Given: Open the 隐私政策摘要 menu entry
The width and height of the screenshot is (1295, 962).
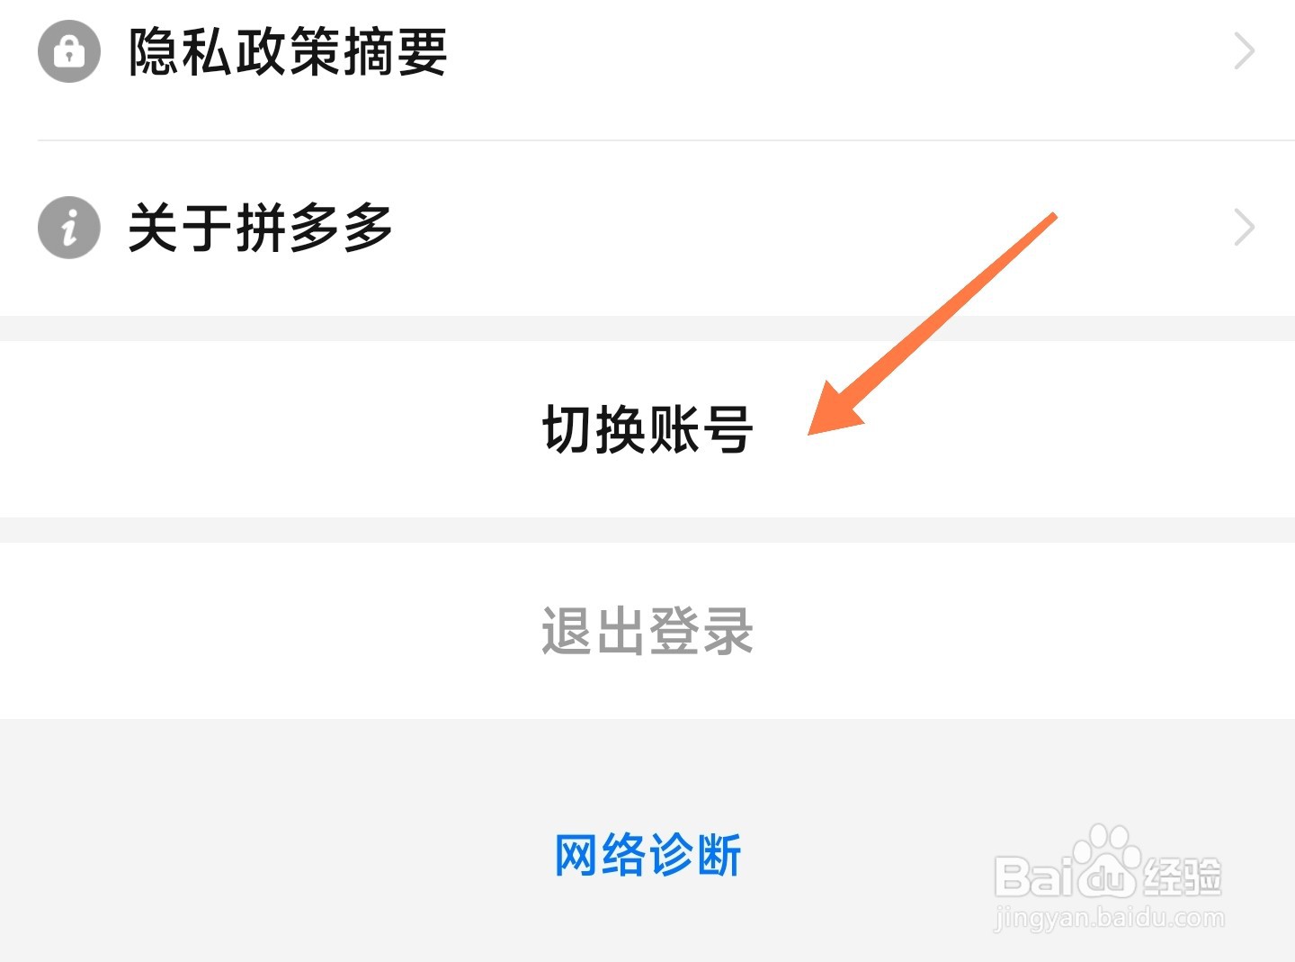Looking at the screenshot, I should (x=647, y=51).
